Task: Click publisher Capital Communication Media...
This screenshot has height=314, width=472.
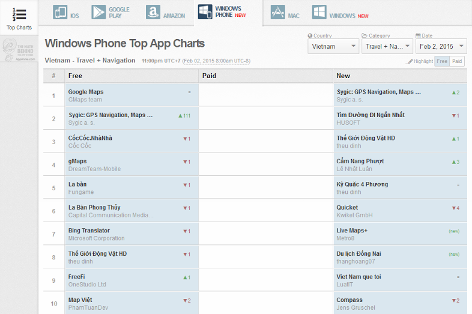Action: [x=110, y=215]
